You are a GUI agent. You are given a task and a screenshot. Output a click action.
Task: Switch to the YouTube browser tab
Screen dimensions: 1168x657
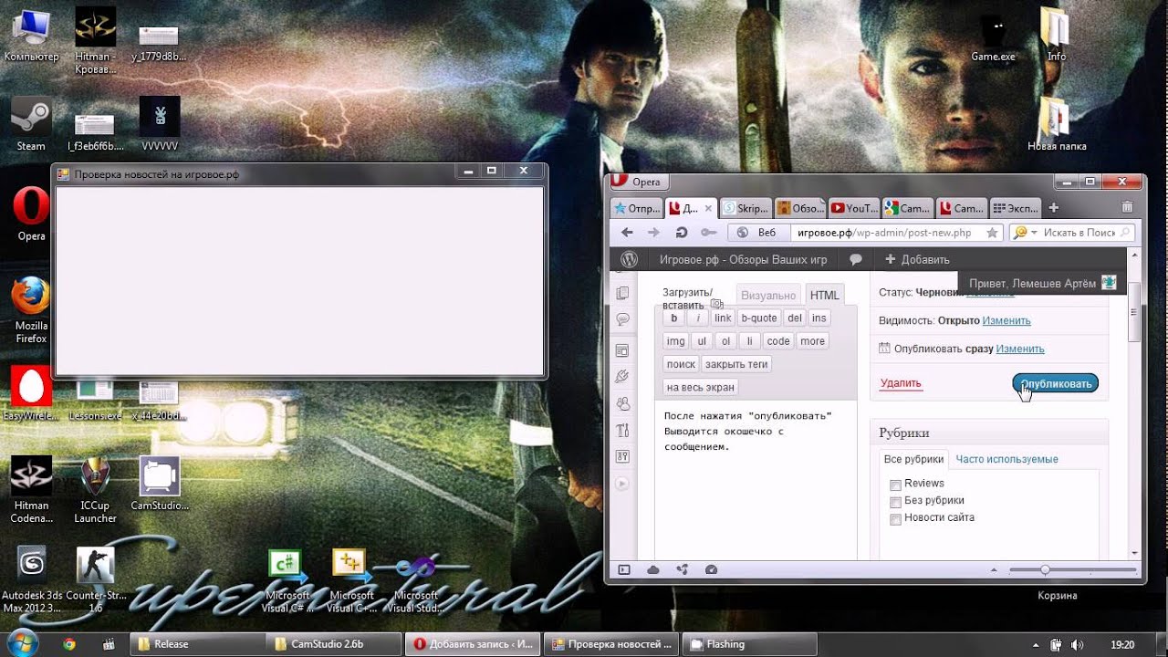[854, 208]
